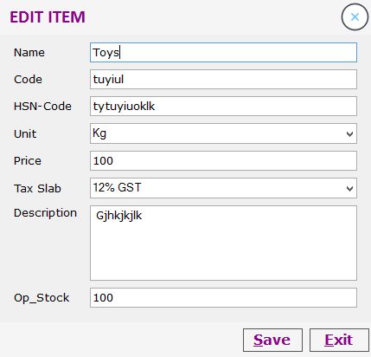Close the Edit Item dialog with X icon
Image resolution: width=371 pixels, height=357 pixels.
coord(355,17)
